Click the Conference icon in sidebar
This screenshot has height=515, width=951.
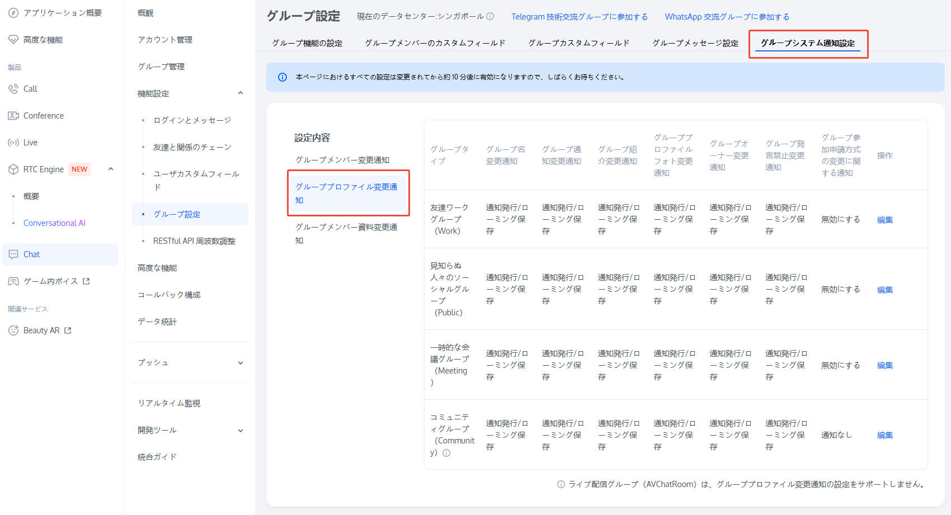point(13,116)
